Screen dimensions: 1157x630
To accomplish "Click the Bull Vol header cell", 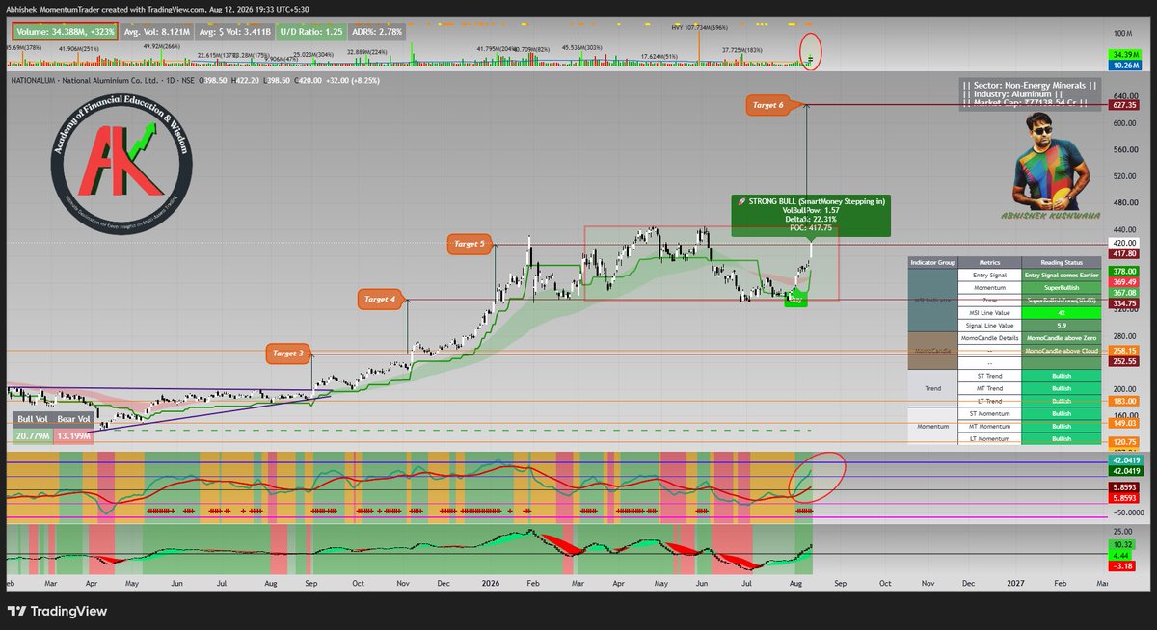I will 32,420.
